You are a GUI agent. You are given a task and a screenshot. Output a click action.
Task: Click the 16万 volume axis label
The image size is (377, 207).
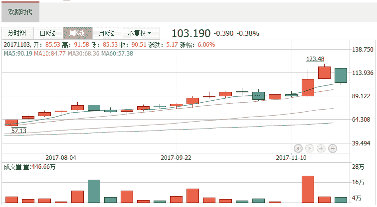click(x=358, y=182)
